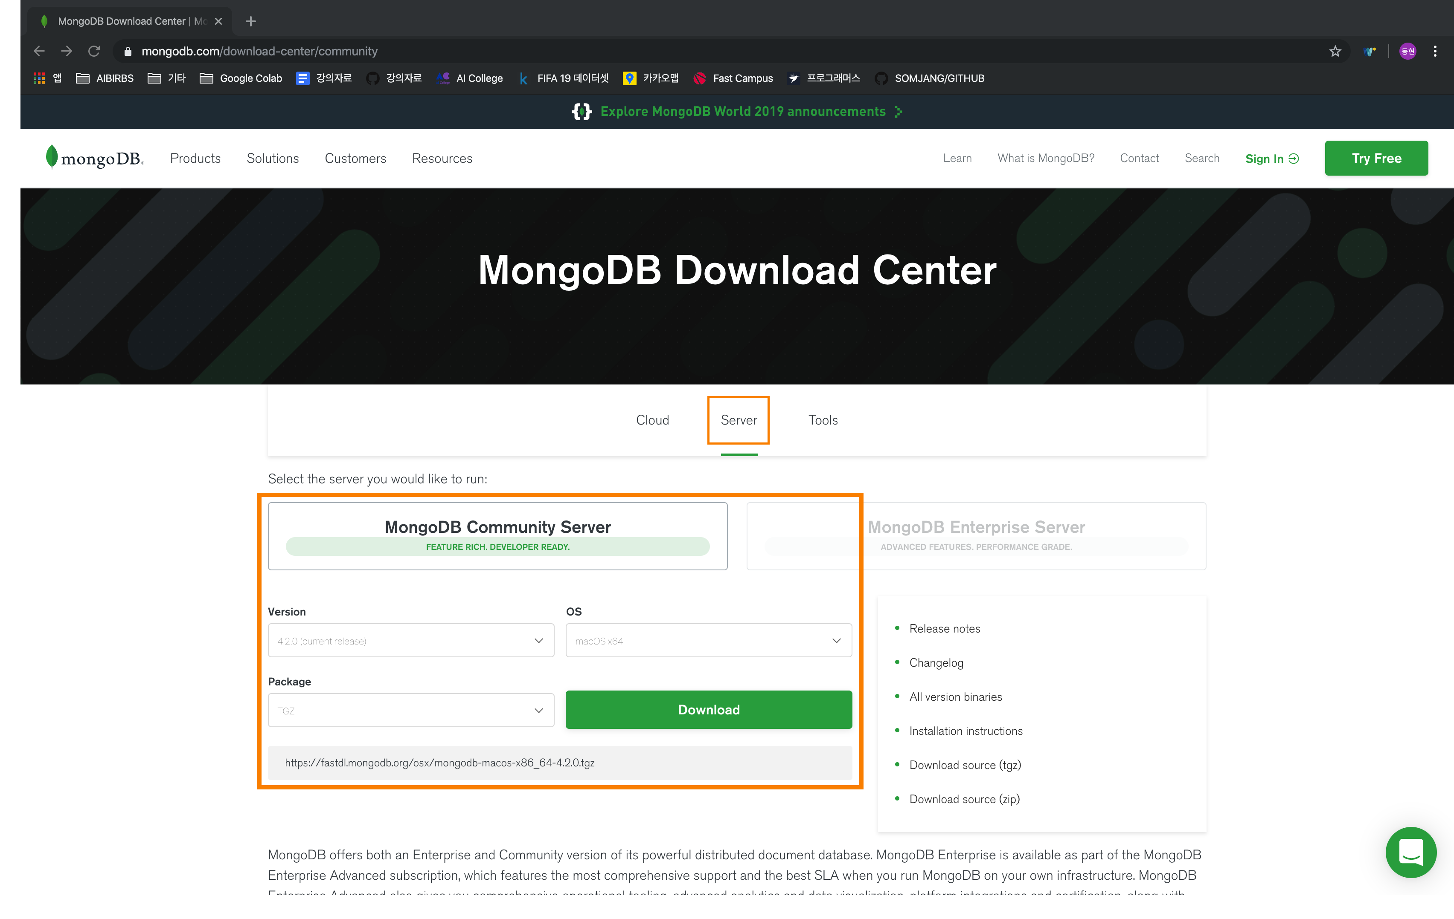Go to the Learn page
Viewport: 1454px width, 919px height.
tap(957, 158)
